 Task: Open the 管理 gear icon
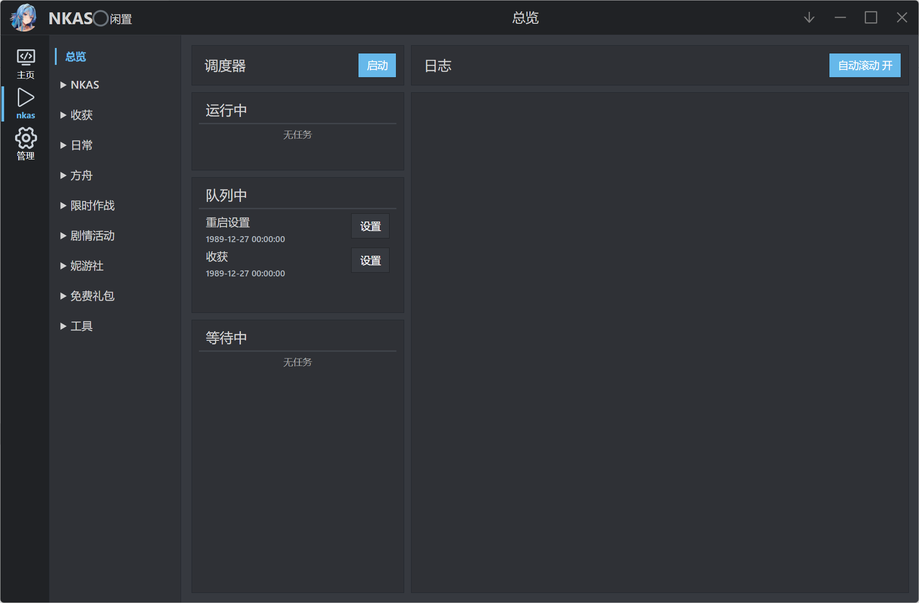click(26, 143)
